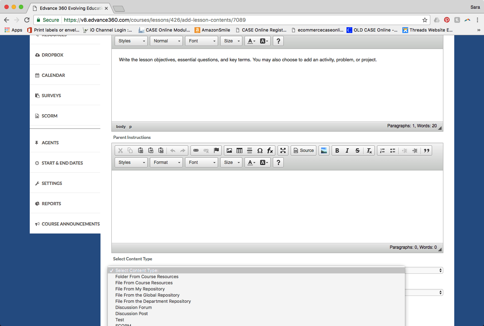Select File From My Repository option
Screen dimensions: 484x326
[140, 289]
